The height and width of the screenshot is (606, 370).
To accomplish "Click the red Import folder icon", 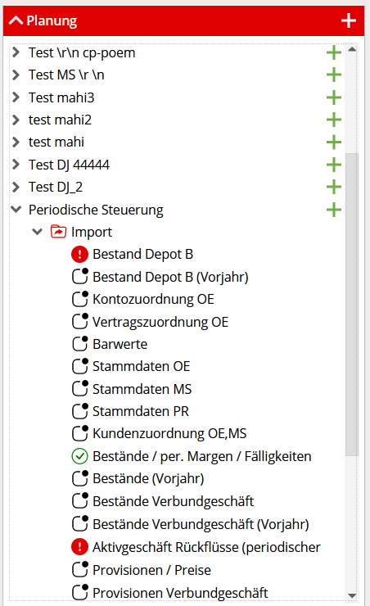I will click(58, 232).
